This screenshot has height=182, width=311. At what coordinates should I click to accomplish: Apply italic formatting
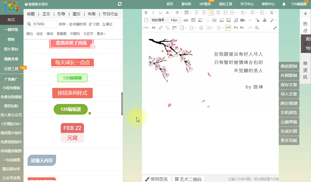point(153,13)
